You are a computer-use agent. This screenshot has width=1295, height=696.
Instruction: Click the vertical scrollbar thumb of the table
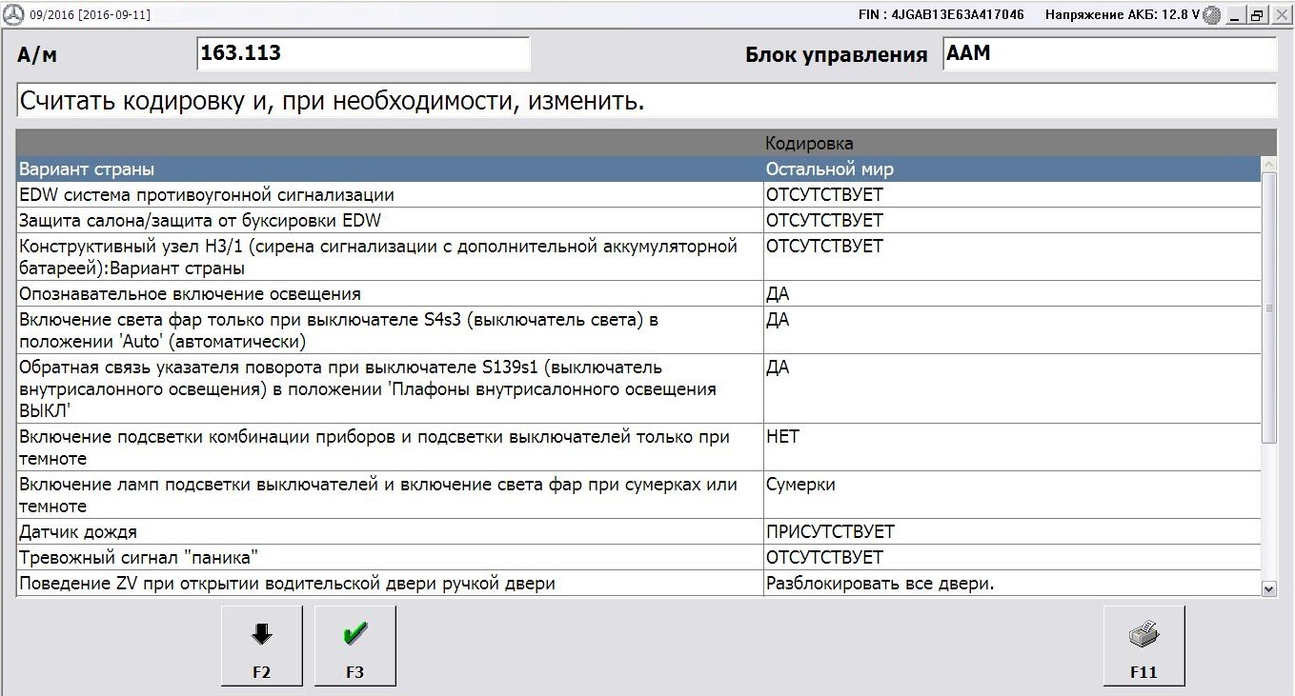pyautogui.click(x=1268, y=308)
